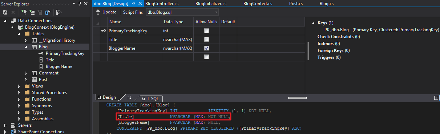Expand the Synonyms folder
The height and width of the screenshot is (134, 440).
(19, 106)
